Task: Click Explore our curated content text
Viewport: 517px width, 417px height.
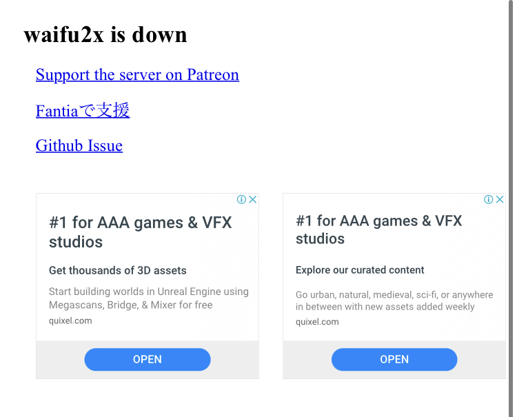Action: [x=360, y=270]
